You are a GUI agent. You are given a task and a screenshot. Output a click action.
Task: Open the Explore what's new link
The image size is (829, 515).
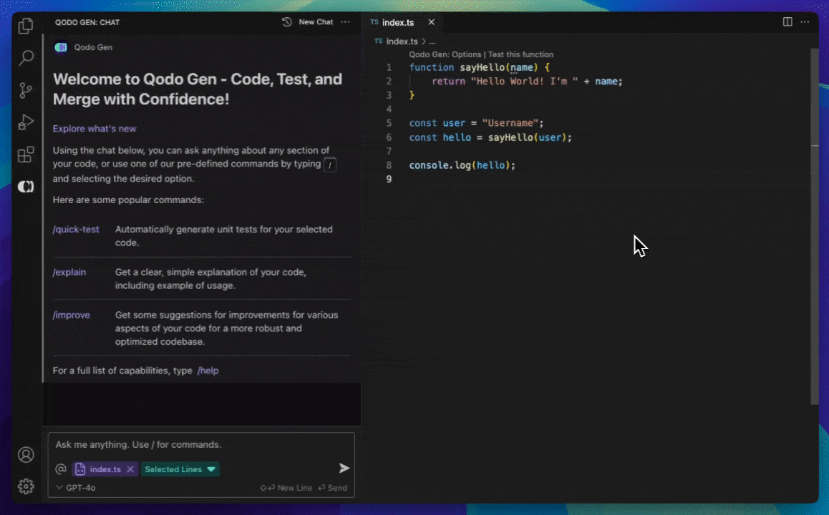(x=94, y=128)
